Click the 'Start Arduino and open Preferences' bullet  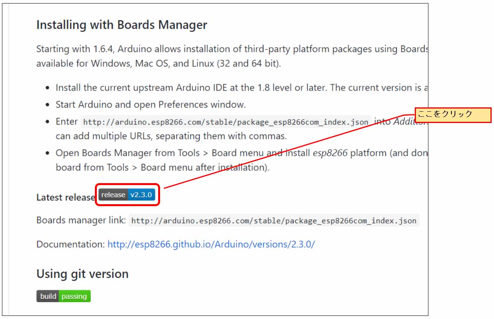[151, 105]
